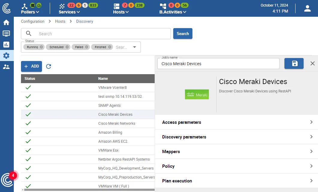Remove the Failed status chip
This screenshot has width=318, height=192.
pyautogui.click(x=87, y=47)
